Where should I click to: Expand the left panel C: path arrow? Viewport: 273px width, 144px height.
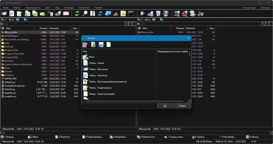point(7,24)
